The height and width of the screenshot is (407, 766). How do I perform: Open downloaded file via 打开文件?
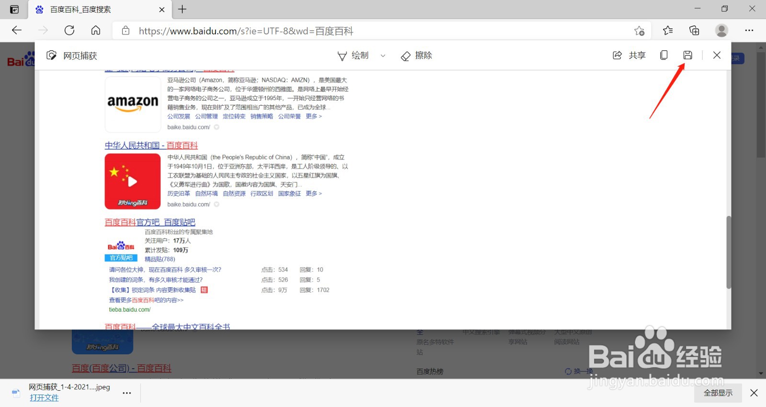[44, 398]
